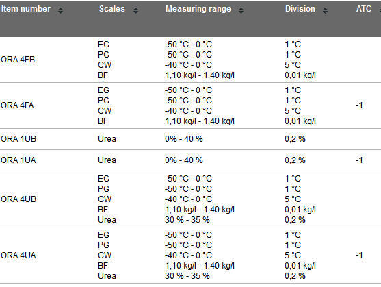Click the Scales column sort arrows

[135, 10]
